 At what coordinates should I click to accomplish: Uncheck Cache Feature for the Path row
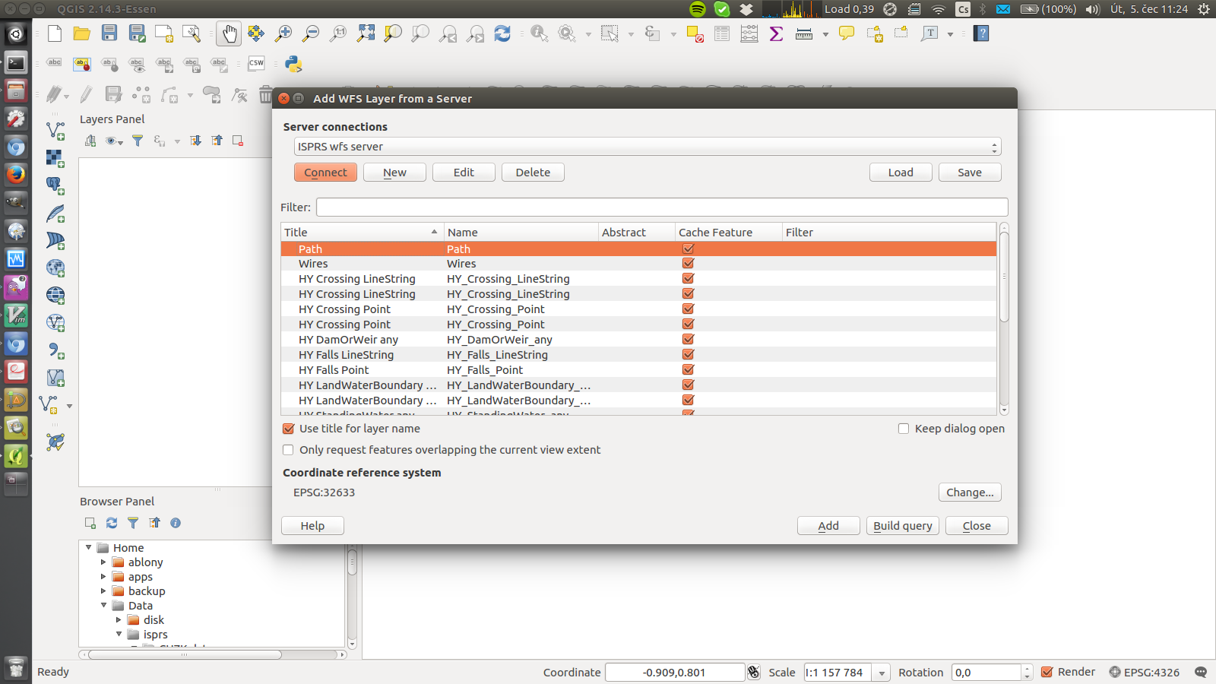click(x=689, y=249)
